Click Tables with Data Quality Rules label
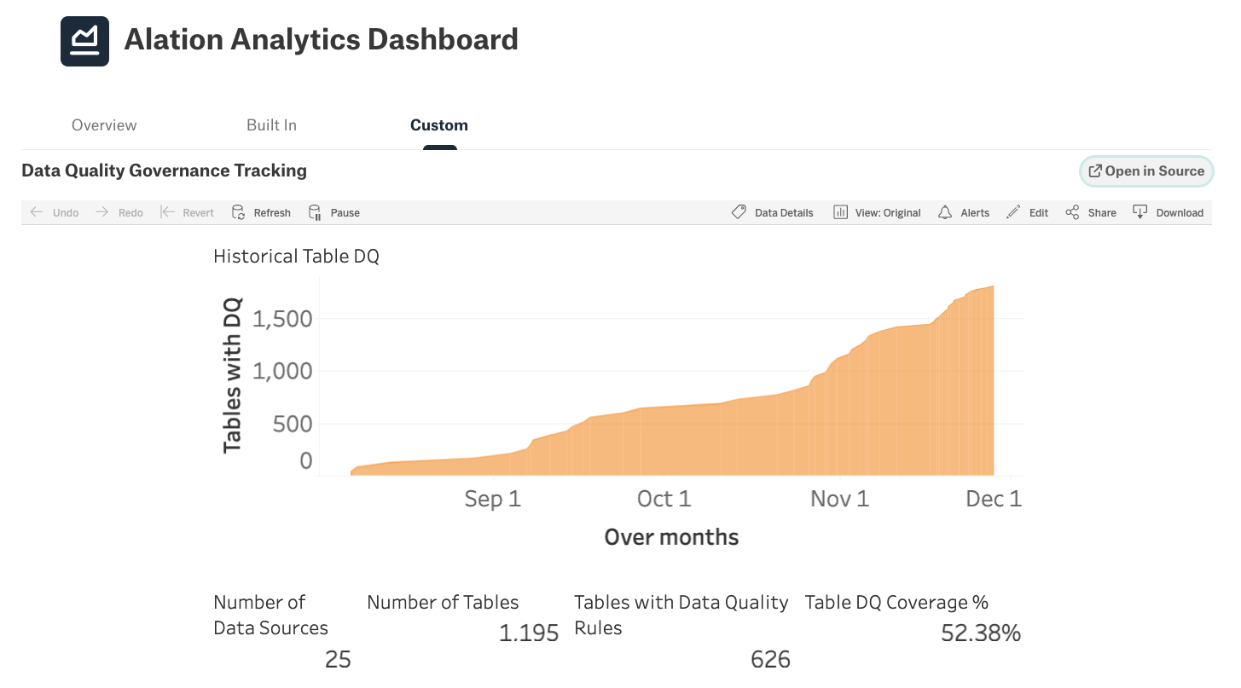 (x=681, y=615)
